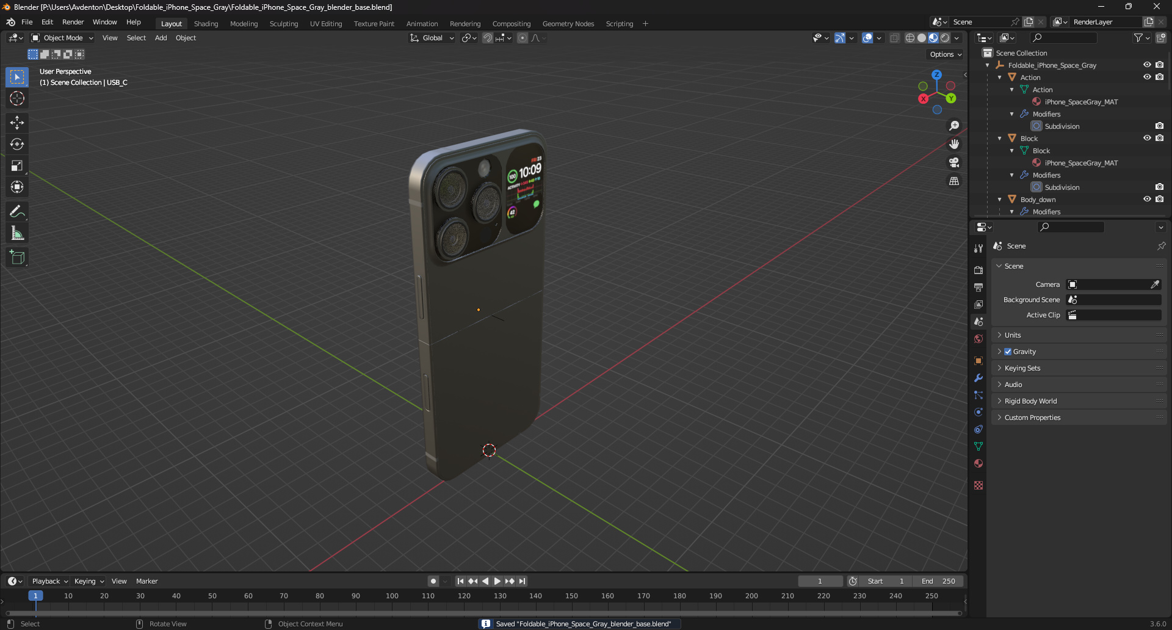Open the Render properties tab
Image resolution: width=1172 pixels, height=630 pixels.
pyautogui.click(x=978, y=270)
